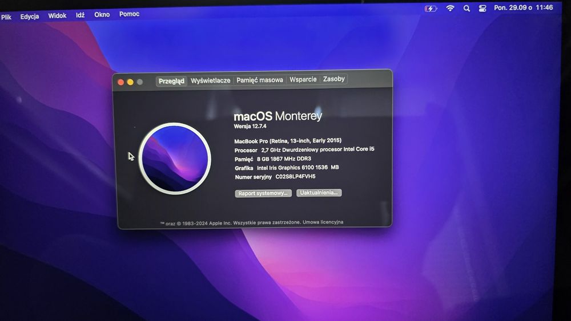Click the grey disabled zoom button
This screenshot has width=571, height=321.
[x=139, y=82]
